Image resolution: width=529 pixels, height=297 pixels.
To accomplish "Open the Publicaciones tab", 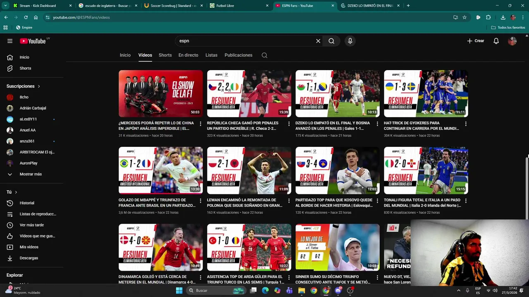I will click(x=238, y=55).
